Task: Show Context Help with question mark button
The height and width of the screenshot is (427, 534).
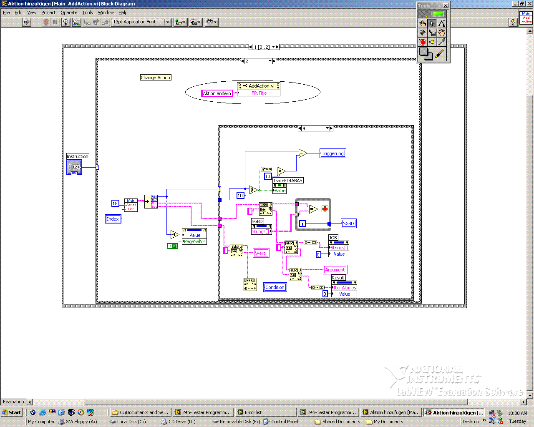Action: pos(513,23)
